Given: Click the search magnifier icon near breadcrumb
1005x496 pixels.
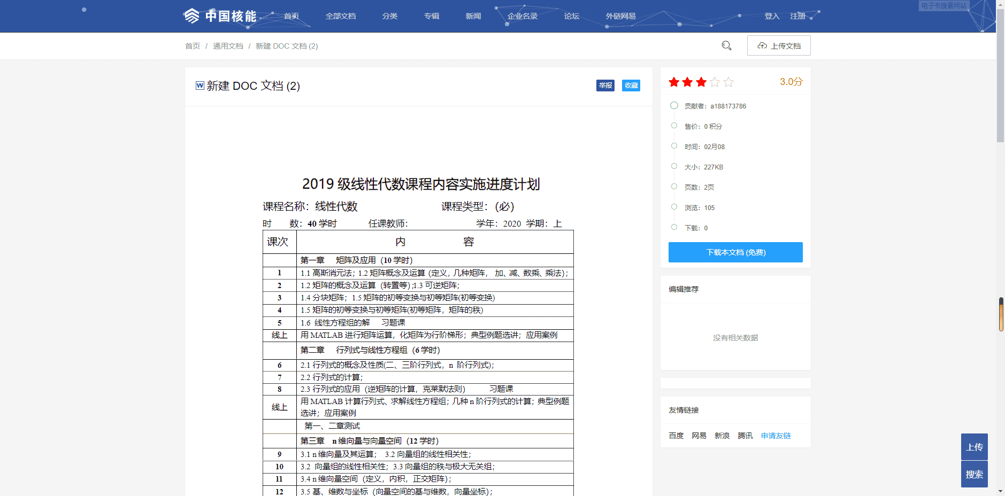Looking at the screenshot, I should 726,45.
